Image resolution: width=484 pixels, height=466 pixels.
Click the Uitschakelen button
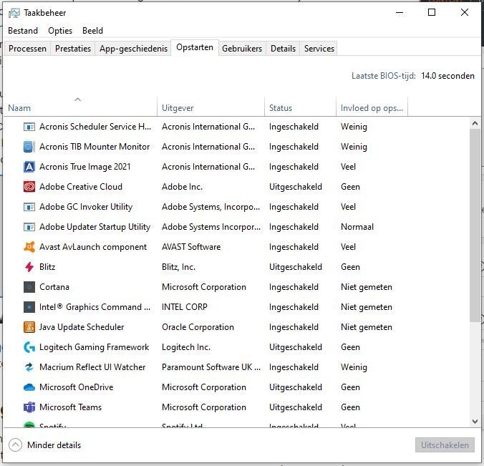pyautogui.click(x=445, y=445)
